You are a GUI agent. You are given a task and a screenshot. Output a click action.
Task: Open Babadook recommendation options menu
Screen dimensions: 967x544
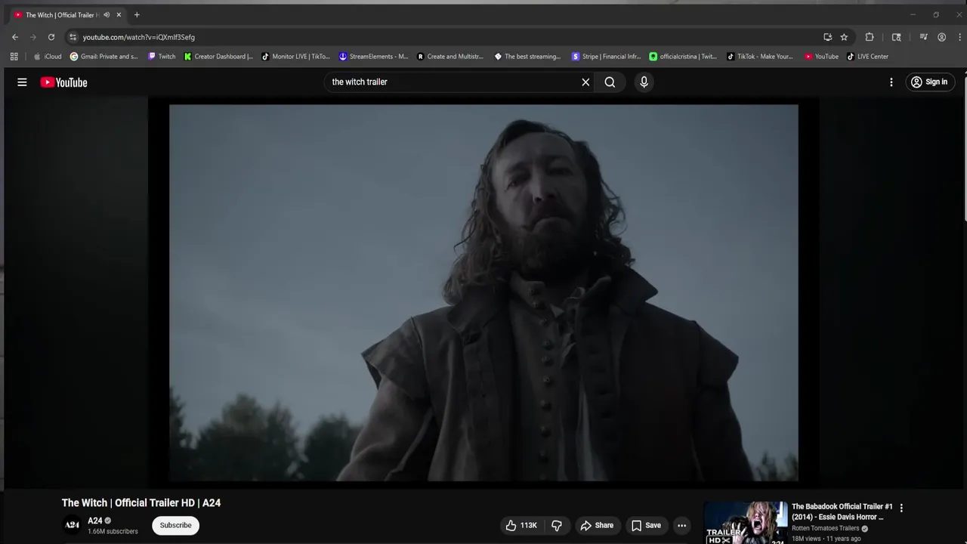pyautogui.click(x=901, y=508)
